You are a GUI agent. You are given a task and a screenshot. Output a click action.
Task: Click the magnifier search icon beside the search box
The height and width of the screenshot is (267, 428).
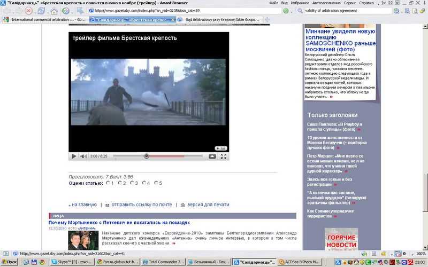(x=300, y=11)
